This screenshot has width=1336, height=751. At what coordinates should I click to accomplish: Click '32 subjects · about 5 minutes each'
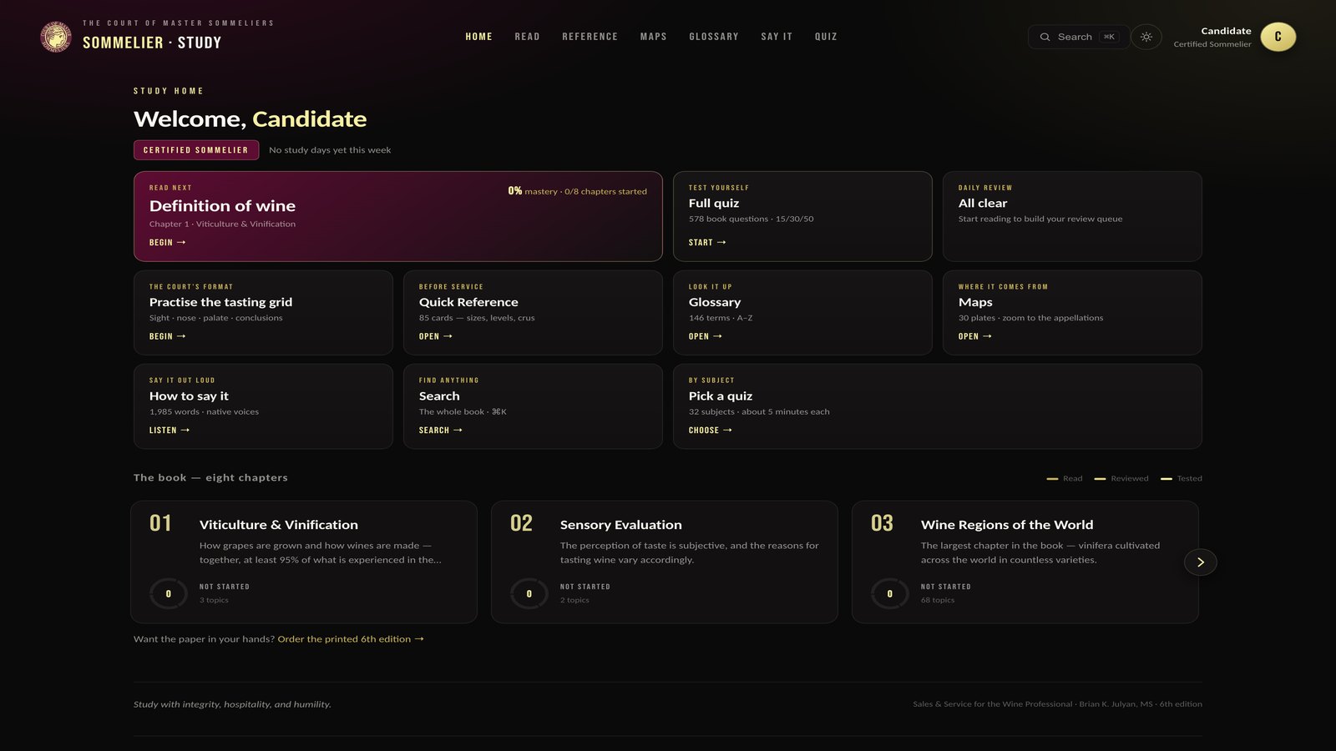(x=759, y=412)
